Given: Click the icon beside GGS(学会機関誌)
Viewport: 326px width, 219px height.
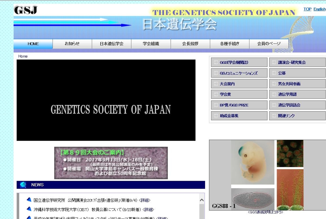Looking at the screenshot, I should tap(216, 62).
